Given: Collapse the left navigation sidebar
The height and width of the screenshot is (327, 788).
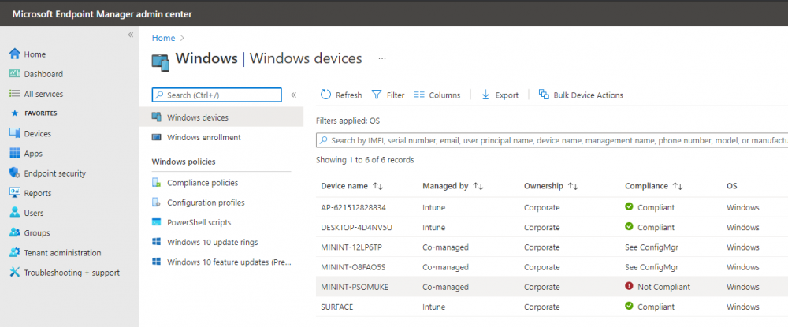Looking at the screenshot, I should click(130, 35).
